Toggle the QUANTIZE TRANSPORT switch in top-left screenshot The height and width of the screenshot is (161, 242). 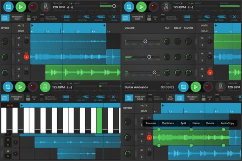(x=42, y=18)
